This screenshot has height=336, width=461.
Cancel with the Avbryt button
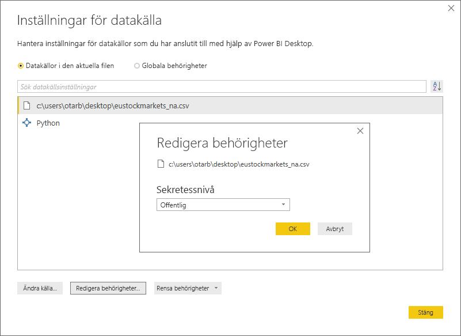click(x=335, y=229)
